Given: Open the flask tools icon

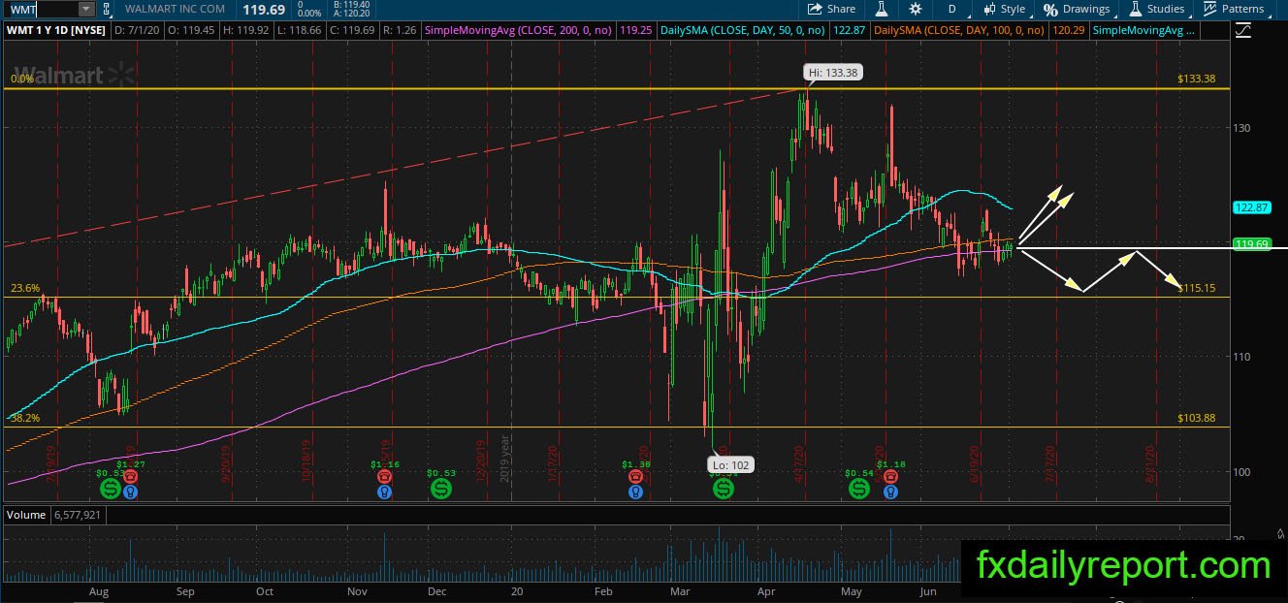Looking at the screenshot, I should (883, 9).
